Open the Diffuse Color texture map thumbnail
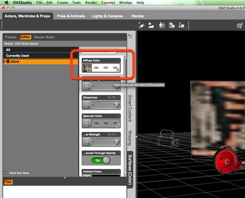Screen dimensions: 245x198 coord(87,67)
